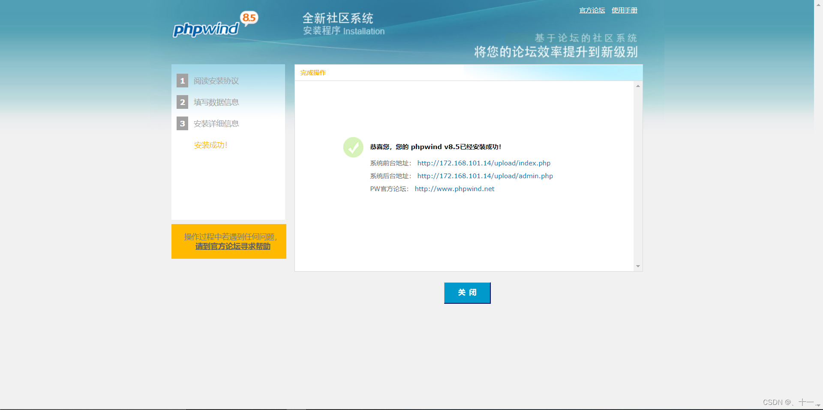The height and width of the screenshot is (410, 823).
Task: Click step number 3 badge
Action: (182, 123)
